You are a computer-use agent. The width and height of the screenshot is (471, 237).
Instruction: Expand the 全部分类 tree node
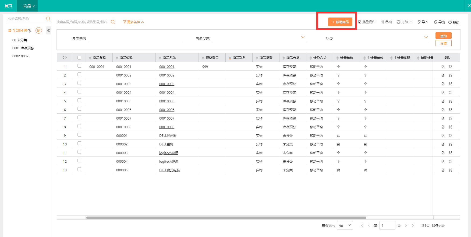tap(30, 31)
